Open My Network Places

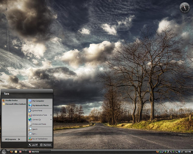40,105
